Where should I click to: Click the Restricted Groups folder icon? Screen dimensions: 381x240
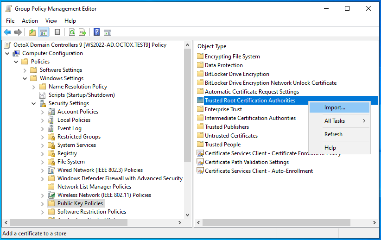click(51, 137)
